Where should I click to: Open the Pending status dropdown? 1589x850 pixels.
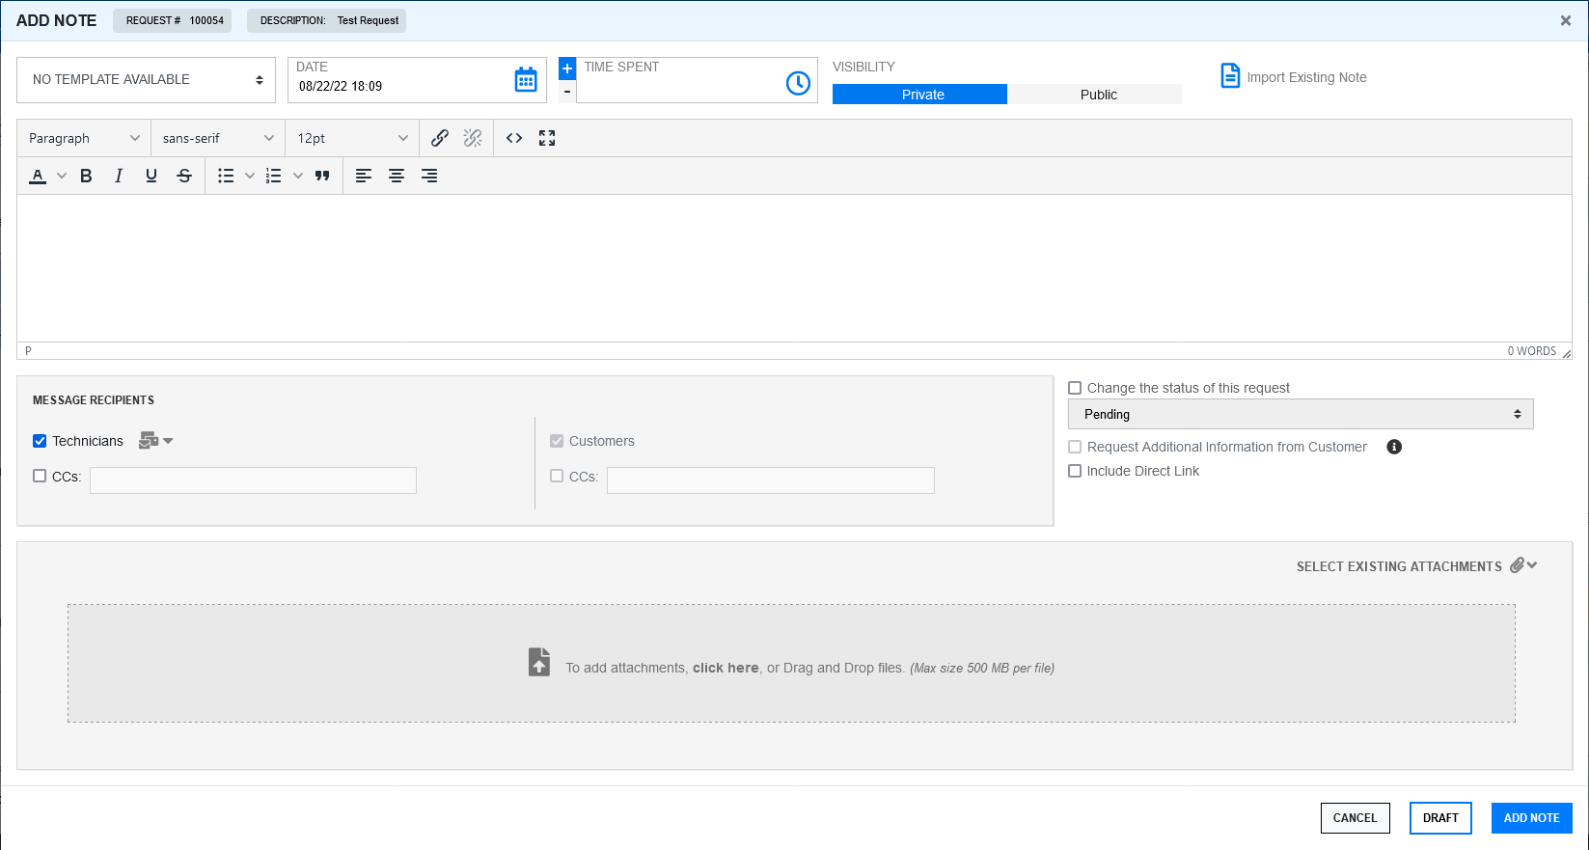(x=1301, y=414)
